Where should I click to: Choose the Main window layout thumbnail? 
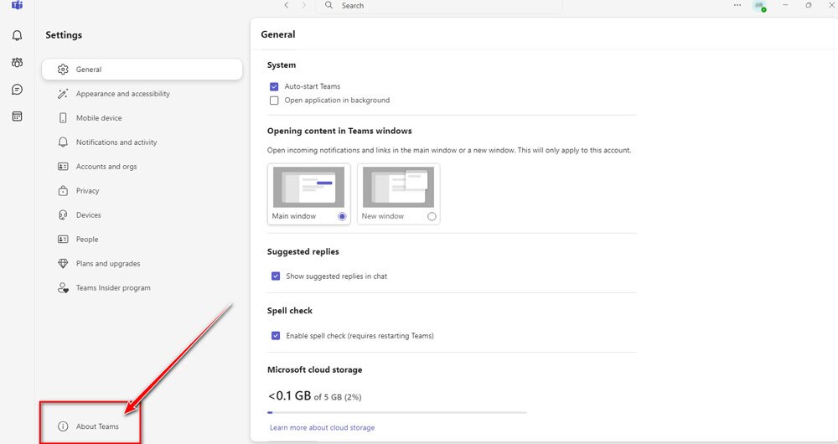[308, 187]
